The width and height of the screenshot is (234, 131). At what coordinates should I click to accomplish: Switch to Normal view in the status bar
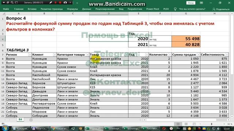coord(178,124)
